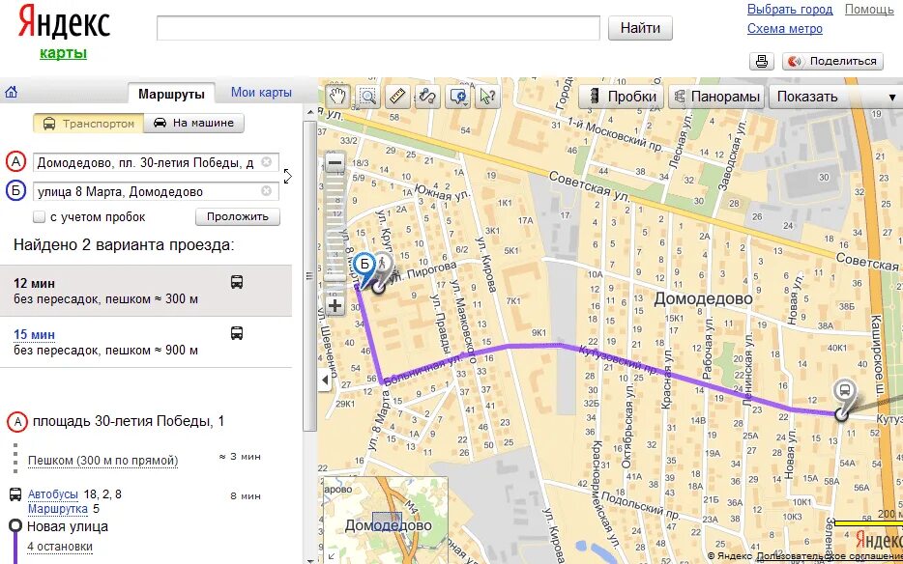The image size is (903, 564).
Task: Enable the 'с учетом пробок' checkbox
Action: click(40, 217)
